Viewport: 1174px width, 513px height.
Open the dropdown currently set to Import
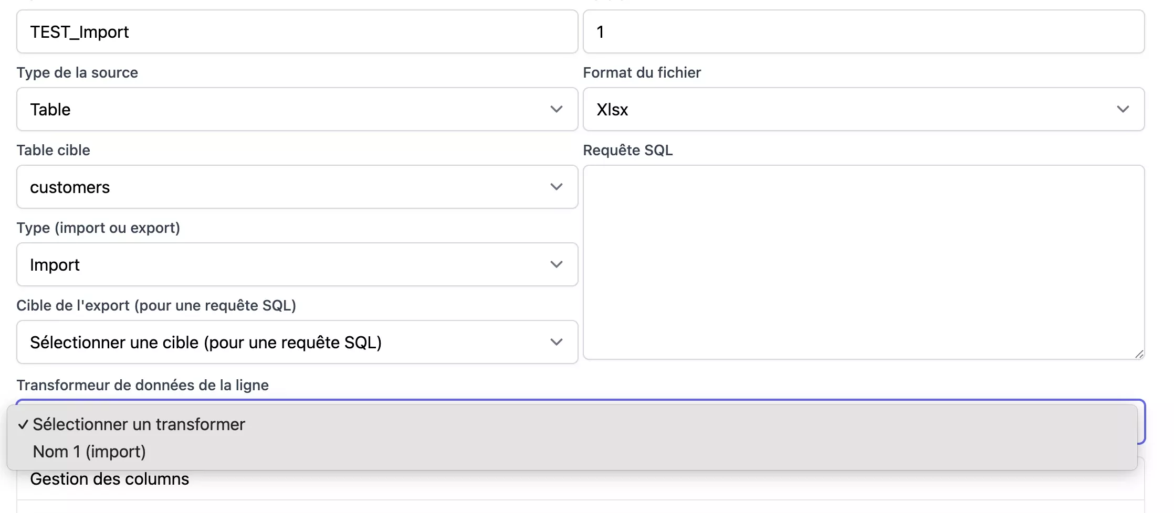pyautogui.click(x=284, y=264)
